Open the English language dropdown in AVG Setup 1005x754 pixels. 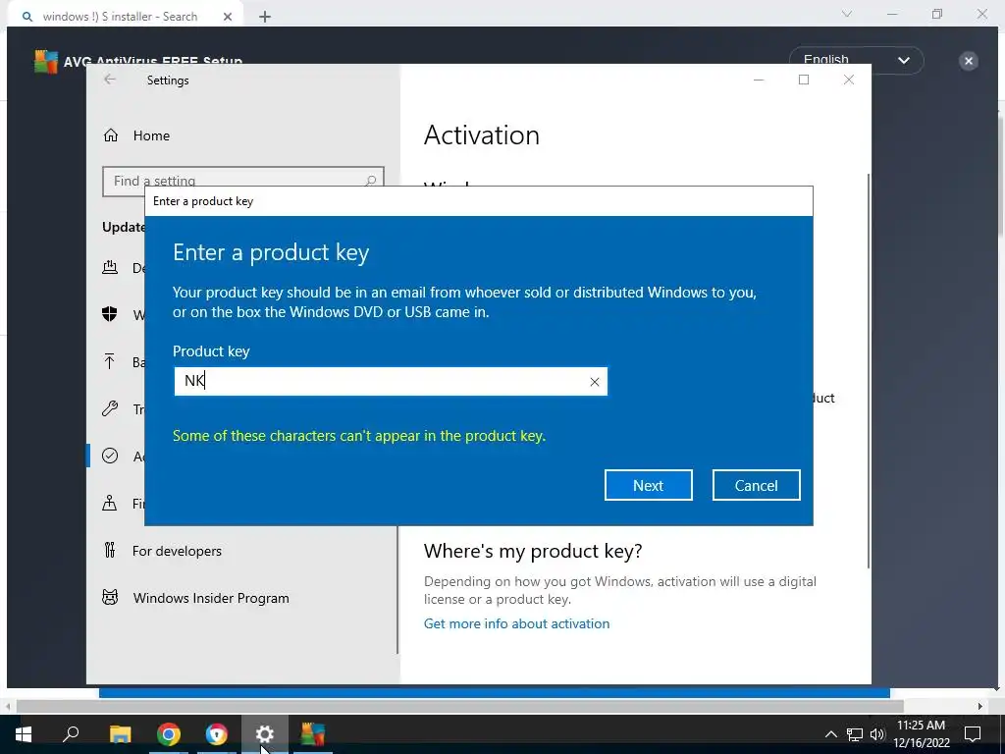tap(856, 60)
